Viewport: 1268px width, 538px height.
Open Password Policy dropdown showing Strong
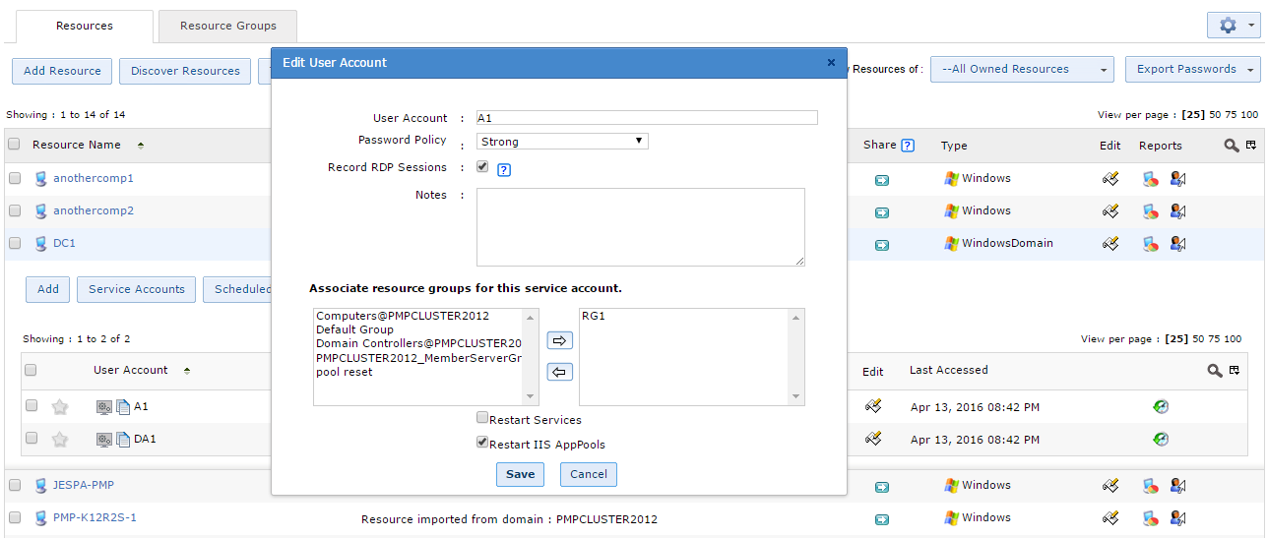pos(562,141)
